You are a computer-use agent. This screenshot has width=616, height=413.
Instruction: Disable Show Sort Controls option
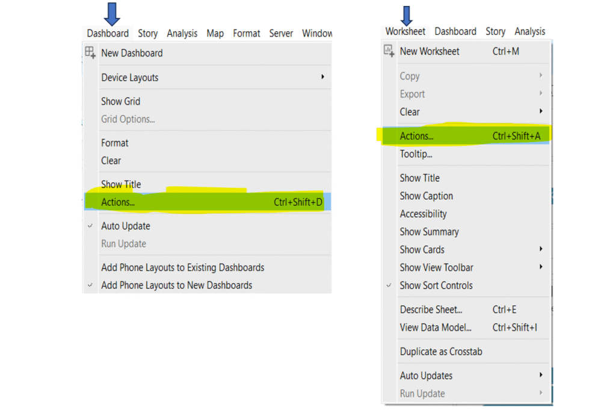(436, 285)
